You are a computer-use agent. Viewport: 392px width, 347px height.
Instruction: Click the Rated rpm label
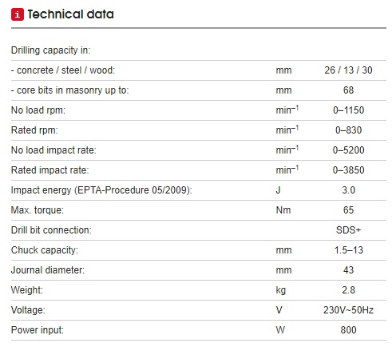pyautogui.click(x=34, y=130)
